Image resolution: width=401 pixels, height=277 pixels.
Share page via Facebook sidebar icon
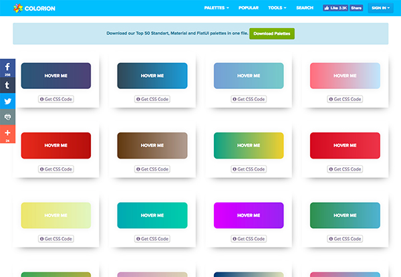(x=7, y=68)
